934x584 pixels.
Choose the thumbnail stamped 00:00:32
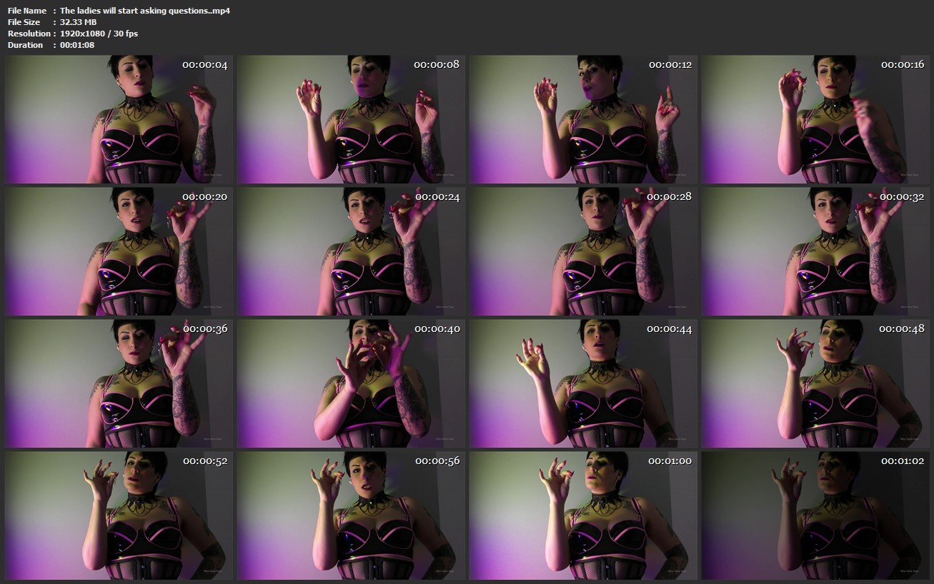point(815,251)
